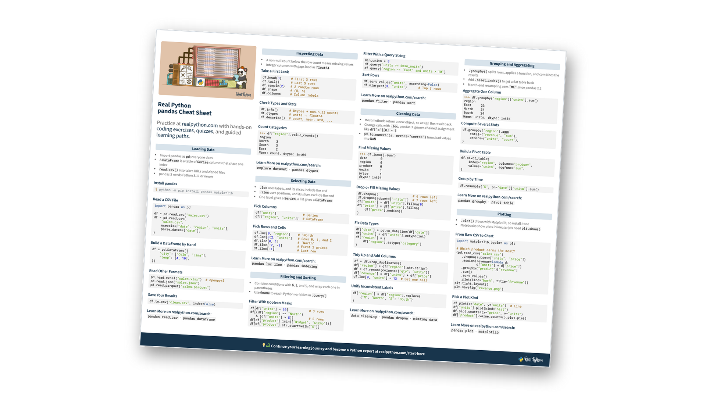Select the 'From Raw CSV to Chart' subheading
The height and width of the screenshot is (397, 706).
tap(474, 235)
